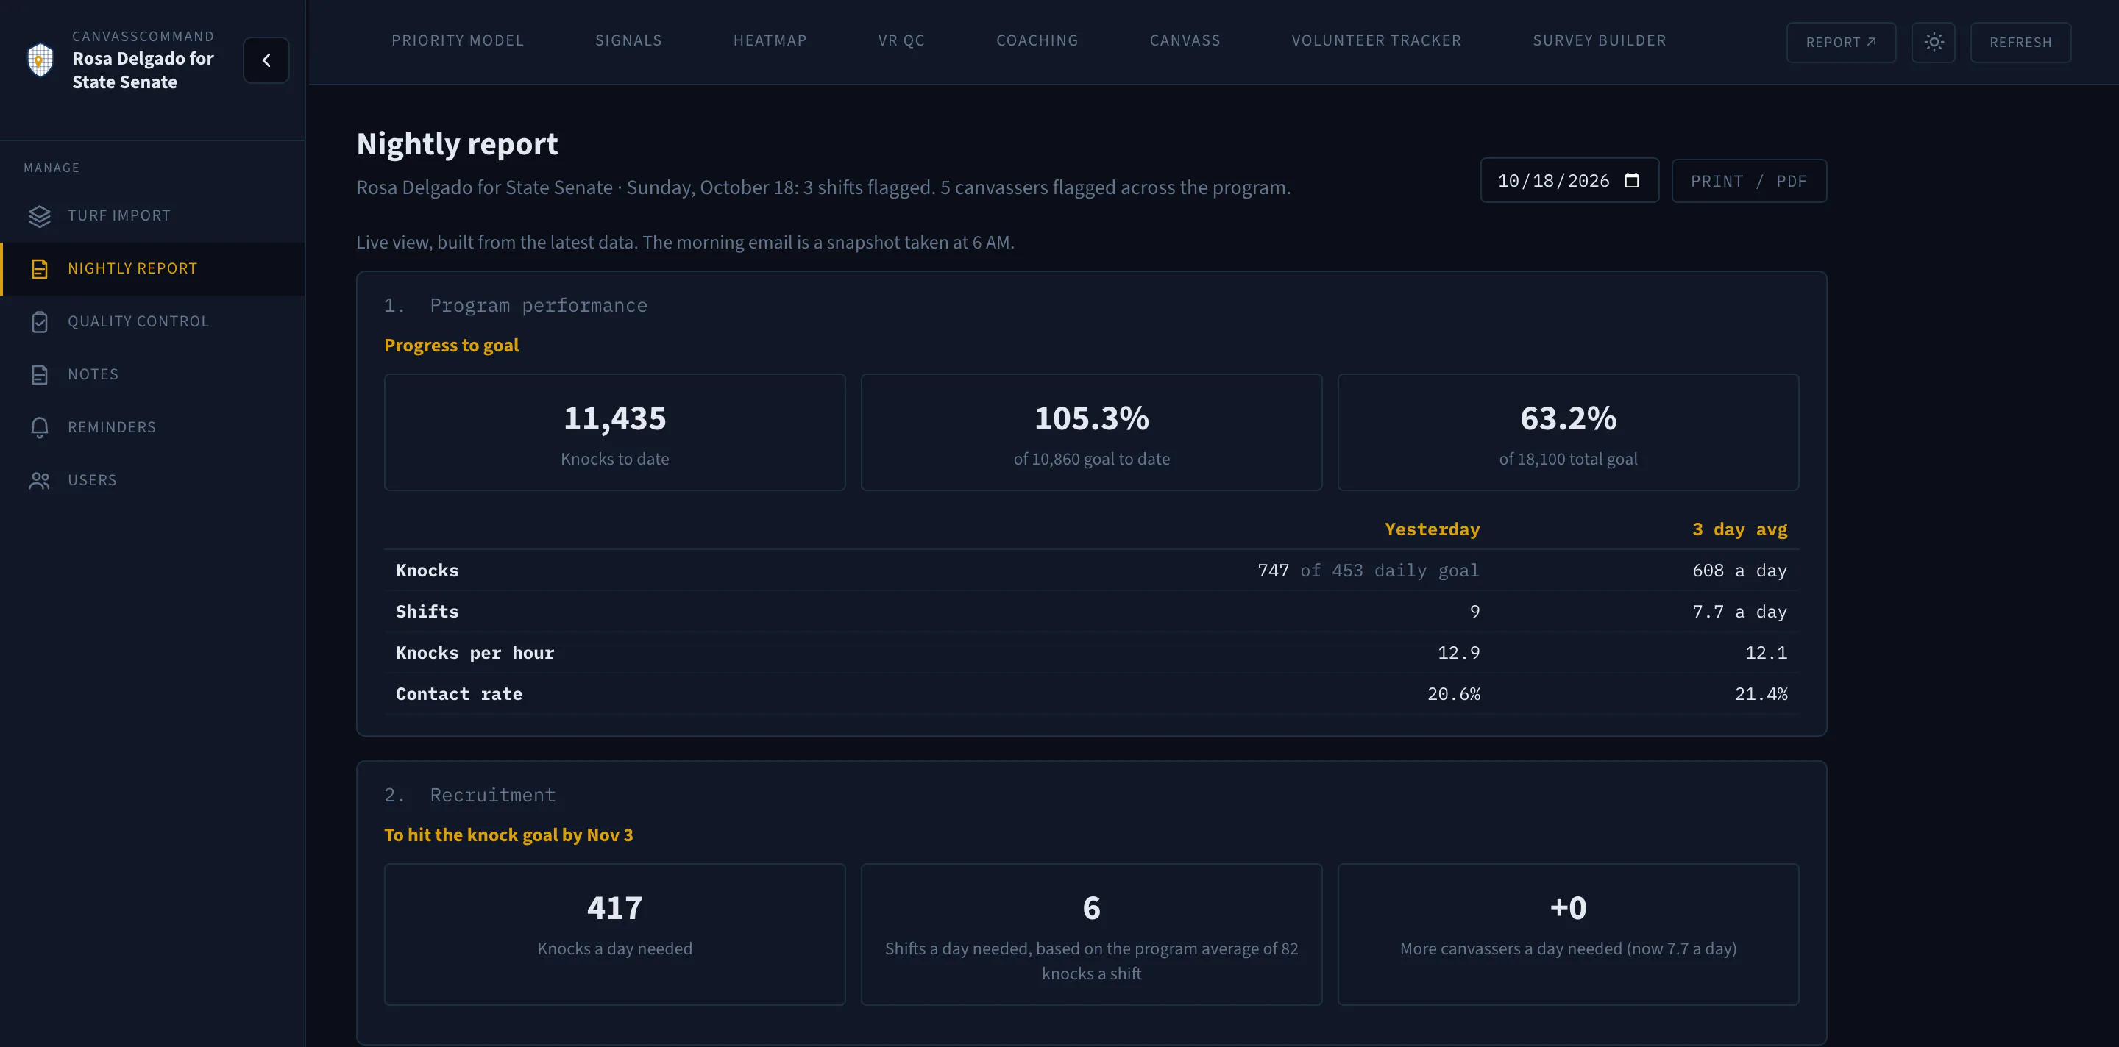Click the Quality Control clipboard icon
Screen dimensions: 2119x1047
point(40,321)
